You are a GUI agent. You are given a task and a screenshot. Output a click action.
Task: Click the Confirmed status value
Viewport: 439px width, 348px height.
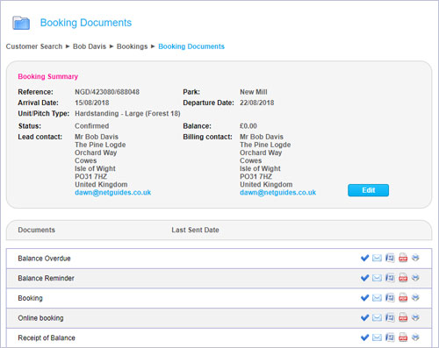pyautogui.click(x=92, y=126)
